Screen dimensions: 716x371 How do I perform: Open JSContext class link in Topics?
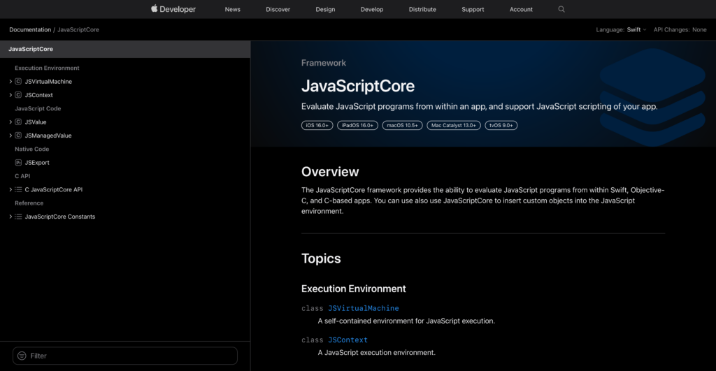click(348, 340)
